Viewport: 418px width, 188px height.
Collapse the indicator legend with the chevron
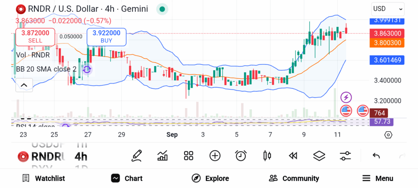(24, 85)
